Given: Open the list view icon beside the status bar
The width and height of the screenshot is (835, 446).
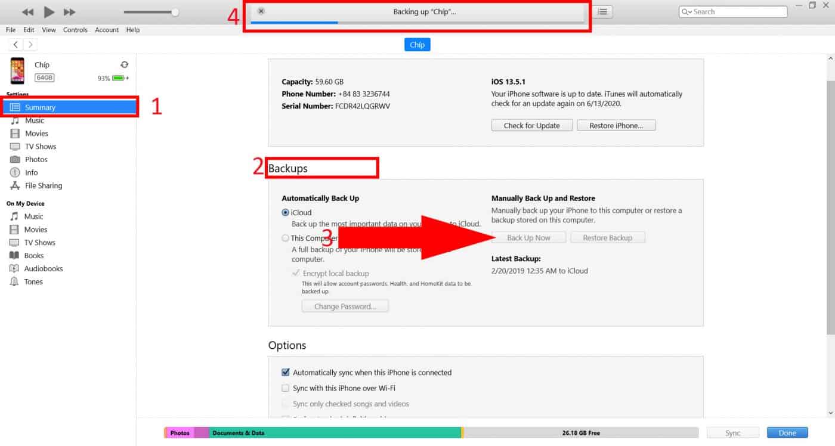Looking at the screenshot, I should pyautogui.click(x=602, y=12).
